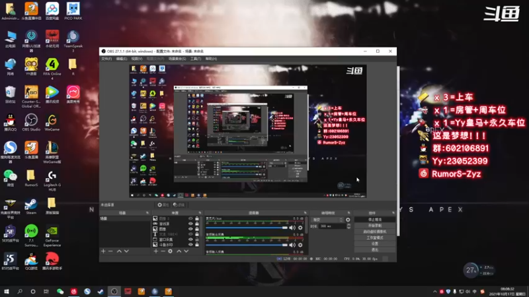Image resolution: width=529 pixels, height=297 pixels.
Task: Open the 视图(V) menu in OBS
Action: pyautogui.click(x=137, y=59)
